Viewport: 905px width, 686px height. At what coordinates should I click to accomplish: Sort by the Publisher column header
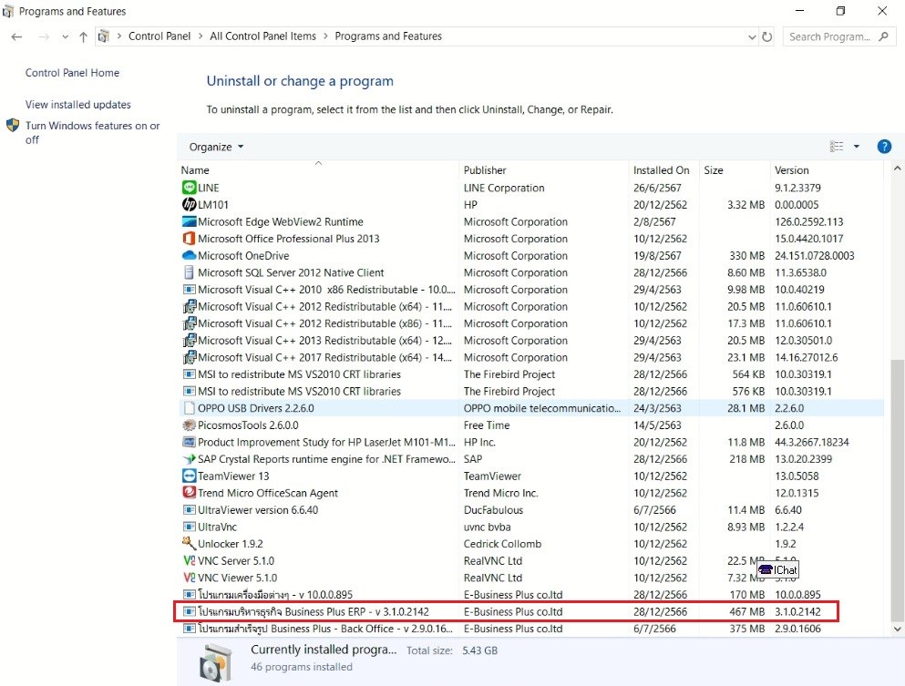[x=544, y=170]
